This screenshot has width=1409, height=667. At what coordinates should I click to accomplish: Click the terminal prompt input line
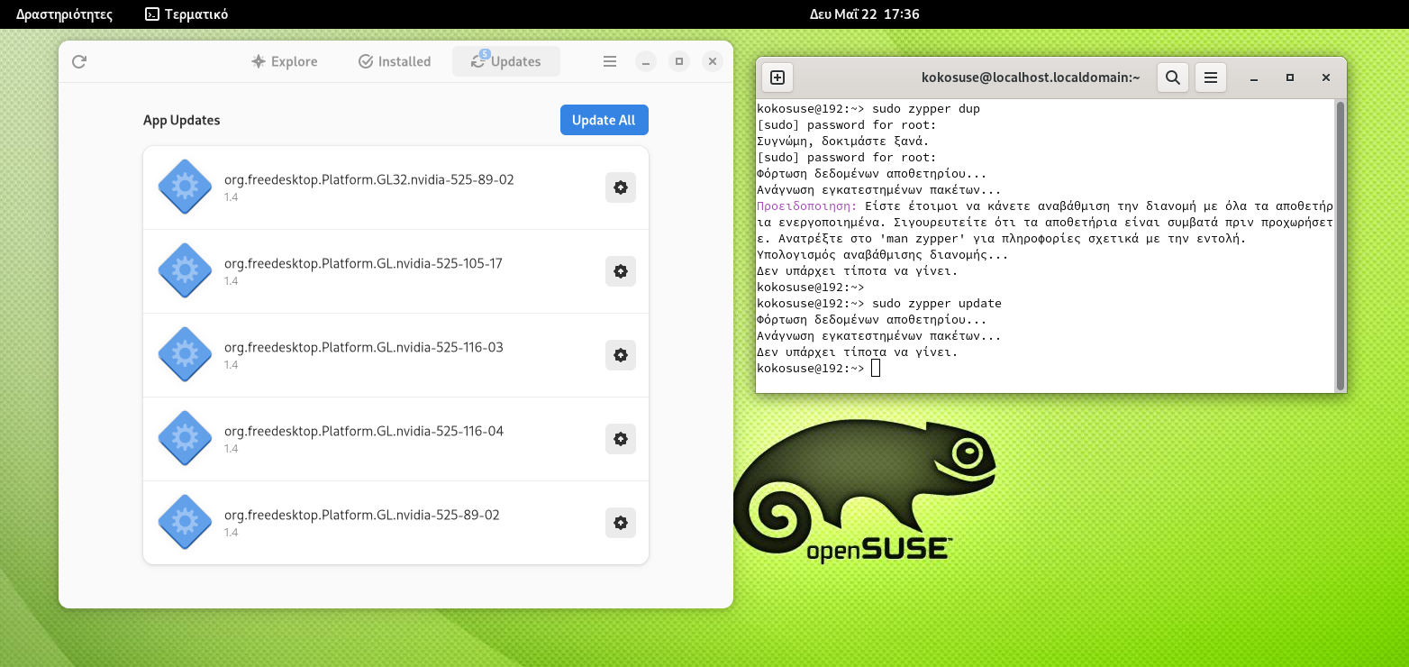(1045, 369)
